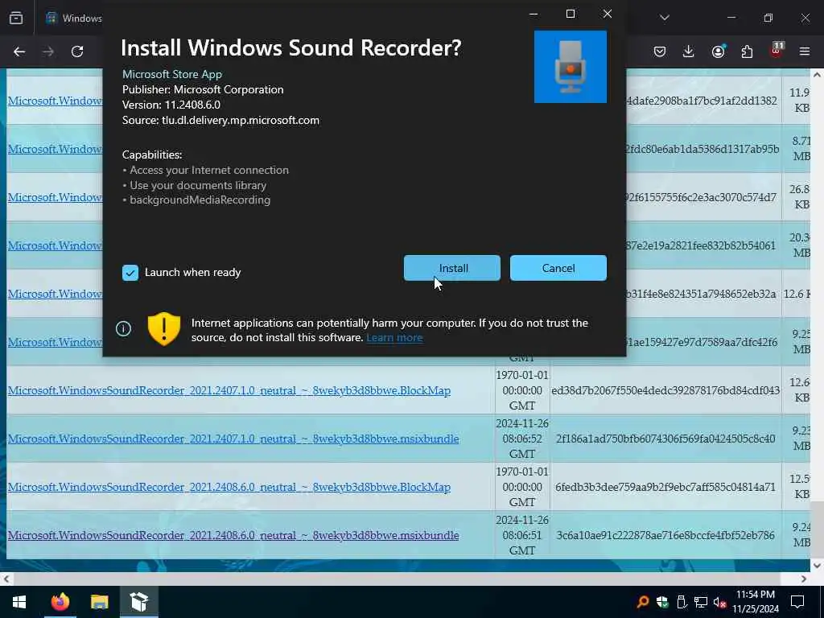Click the horizontal scrollbar right arrow
This screenshot has width=824, height=618.
tap(804, 579)
